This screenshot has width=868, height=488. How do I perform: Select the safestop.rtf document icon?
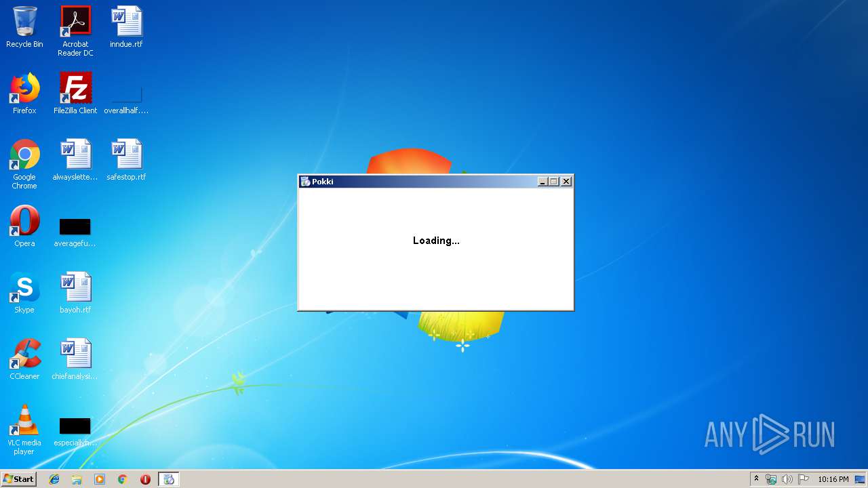tap(126, 160)
